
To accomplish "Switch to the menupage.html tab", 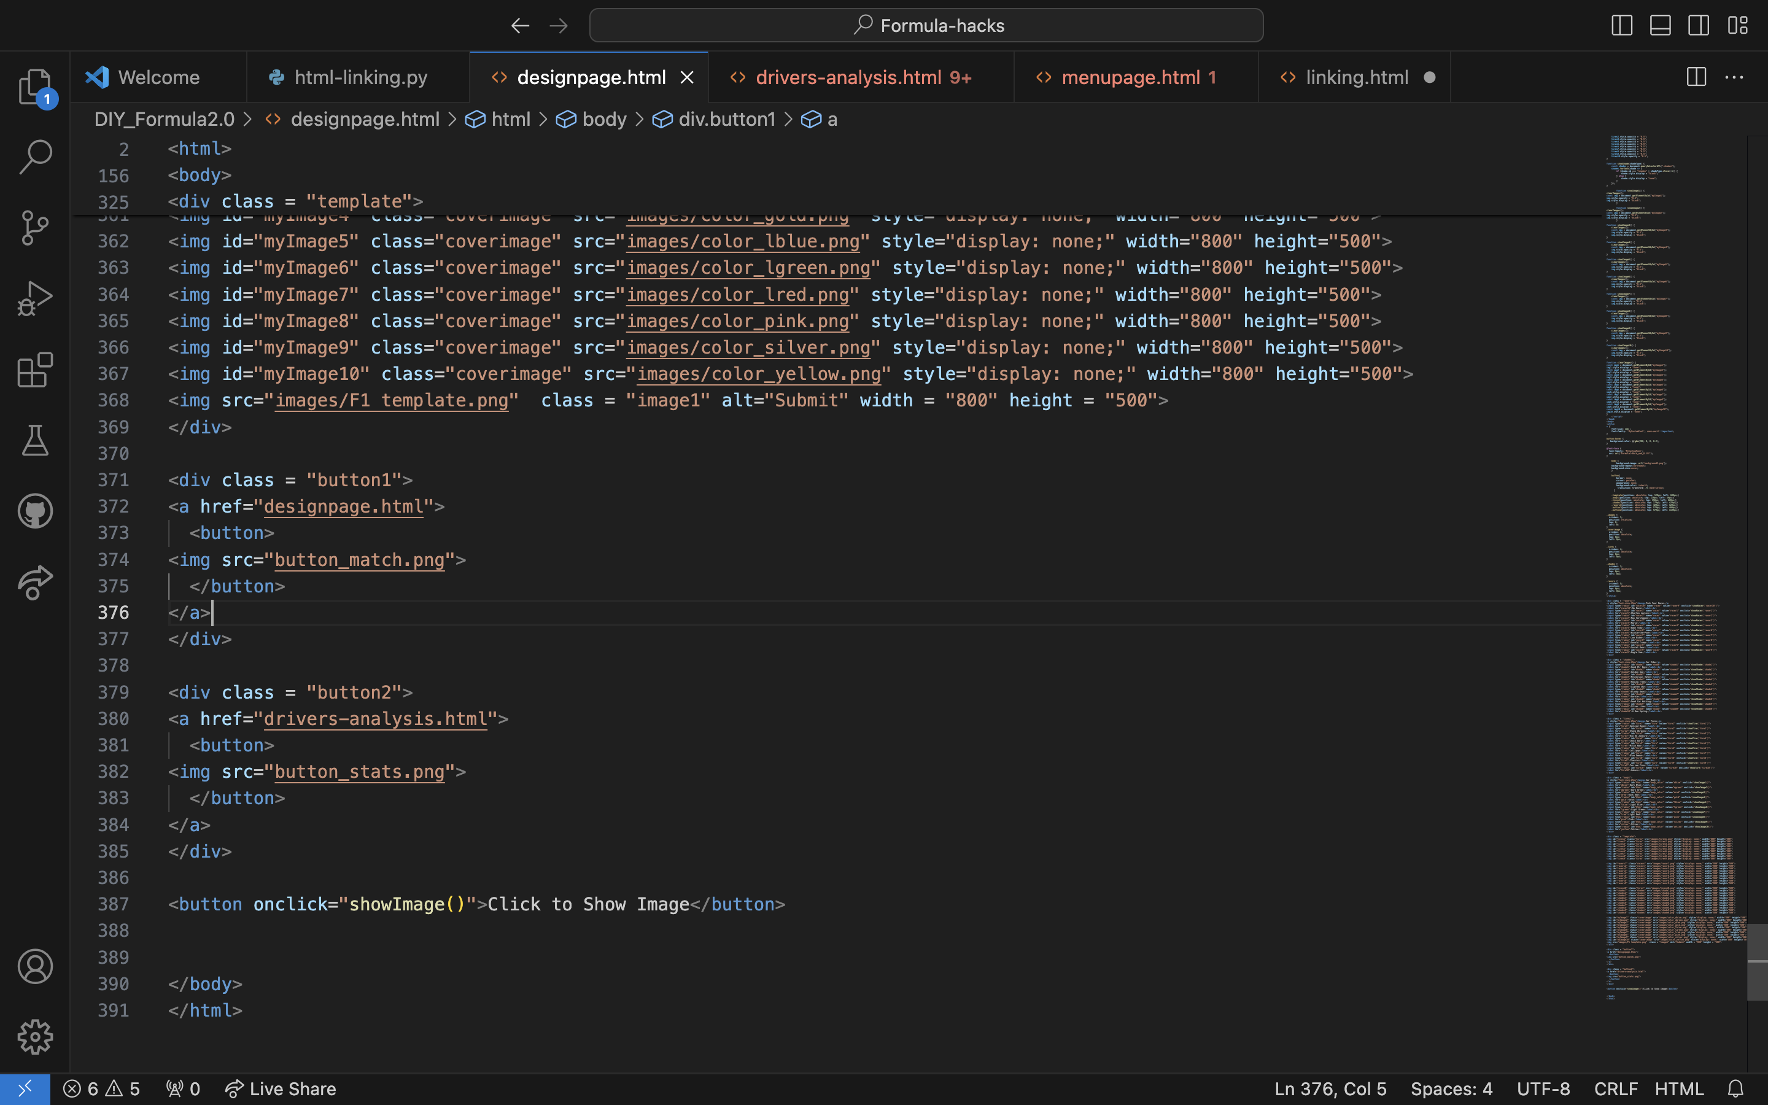I will (x=1130, y=77).
